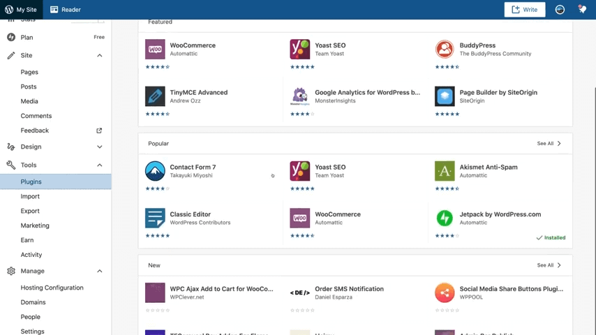
Task: Click the Google Analytics MonsterInsights icon
Action: pyautogui.click(x=299, y=96)
